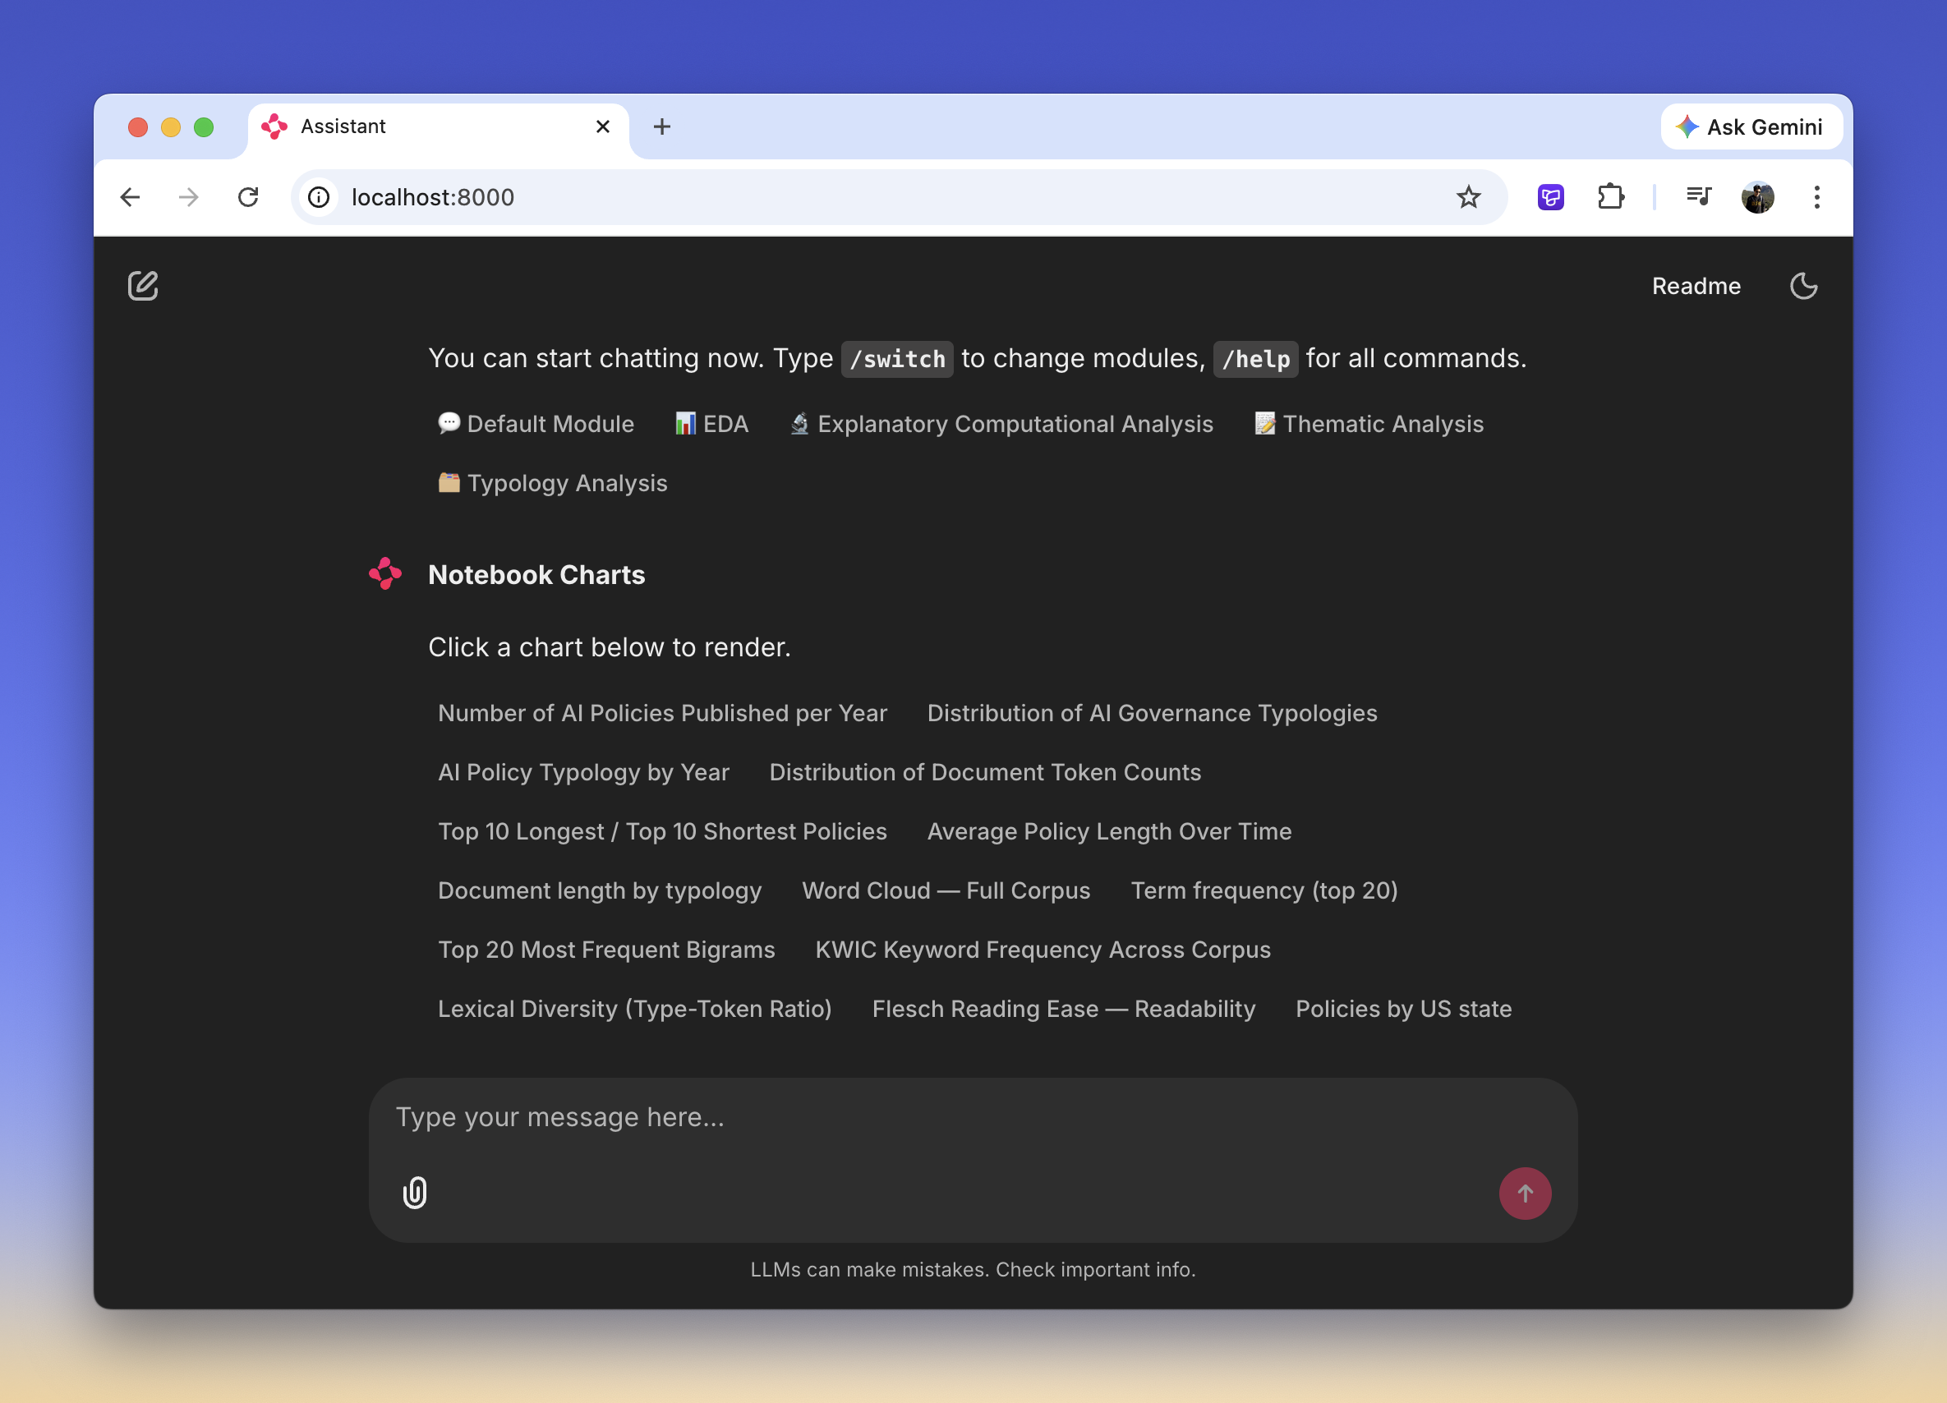Render the Word Cloud — Full Corpus chart
Image resolution: width=1947 pixels, height=1403 pixels.
tap(946, 890)
